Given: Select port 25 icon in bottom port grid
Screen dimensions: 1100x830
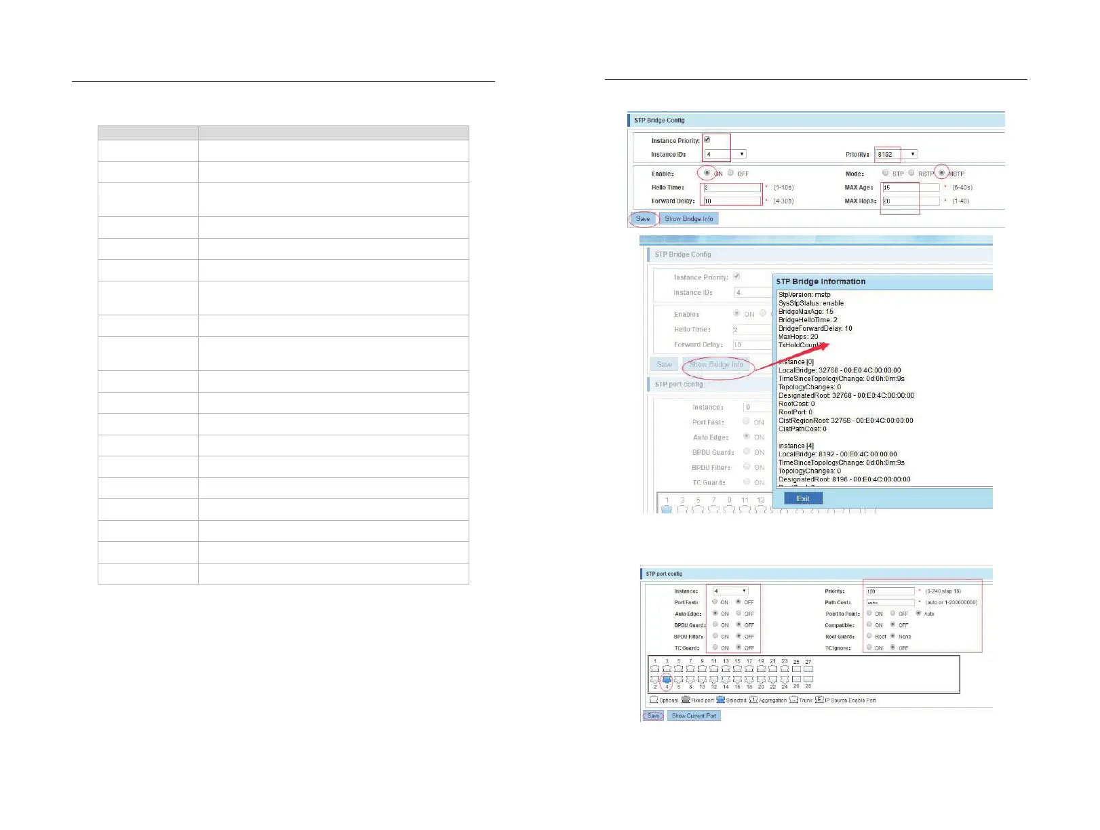Looking at the screenshot, I should [796, 669].
